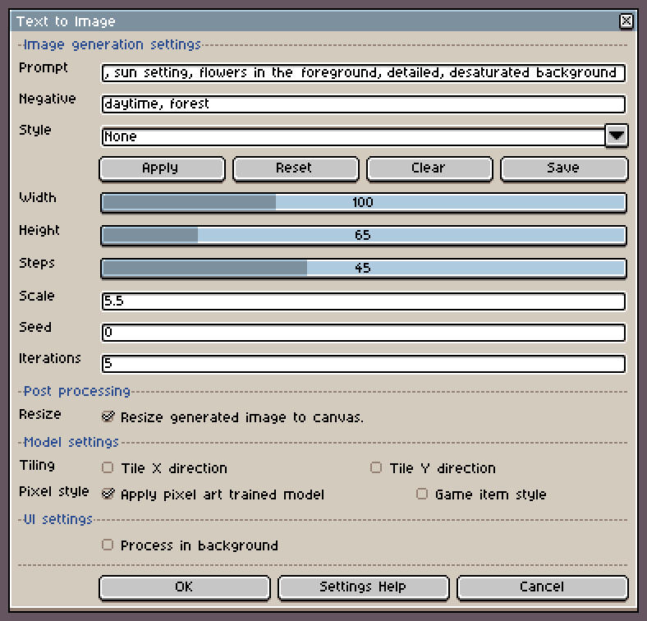The image size is (647, 621).
Task: Open the Style dropdown arrow
Action: point(616,136)
